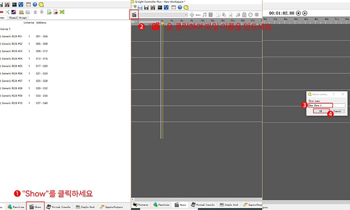Click the green remap fixtures icon

tap(62, 12)
